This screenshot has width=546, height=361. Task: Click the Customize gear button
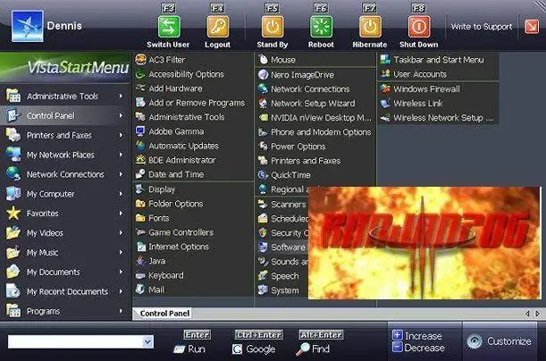pos(500,341)
